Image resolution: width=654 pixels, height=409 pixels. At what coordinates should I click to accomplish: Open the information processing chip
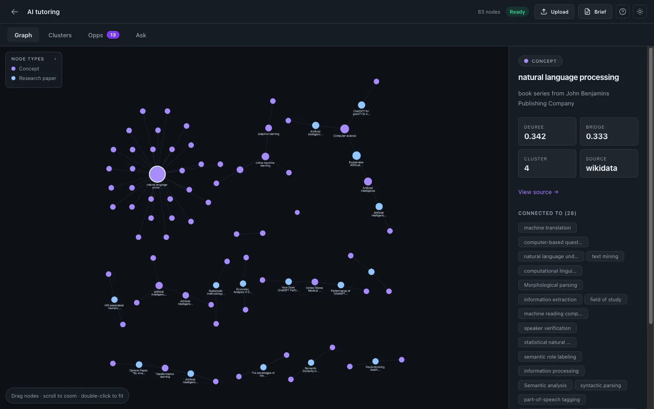[551, 371]
